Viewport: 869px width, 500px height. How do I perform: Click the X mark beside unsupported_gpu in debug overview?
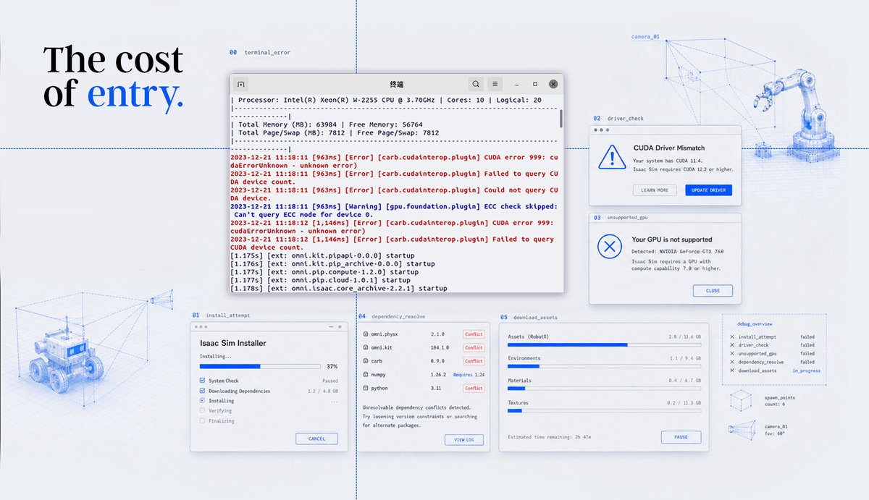[732, 354]
